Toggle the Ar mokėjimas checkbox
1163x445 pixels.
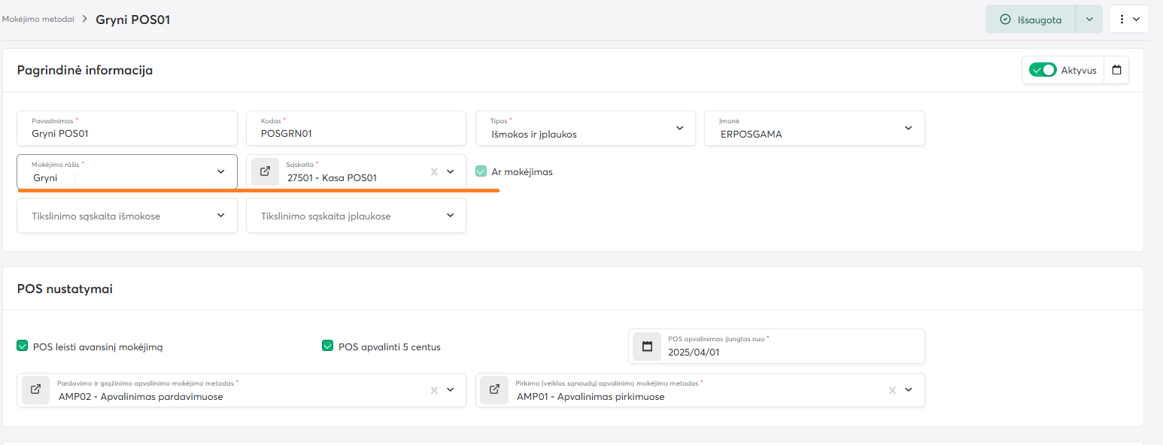[481, 171]
